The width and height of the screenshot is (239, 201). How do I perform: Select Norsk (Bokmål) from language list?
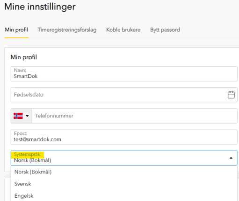[33, 172]
